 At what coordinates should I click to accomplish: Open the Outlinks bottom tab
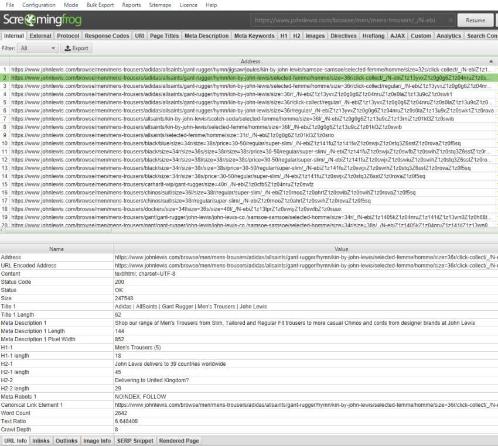tap(66, 441)
